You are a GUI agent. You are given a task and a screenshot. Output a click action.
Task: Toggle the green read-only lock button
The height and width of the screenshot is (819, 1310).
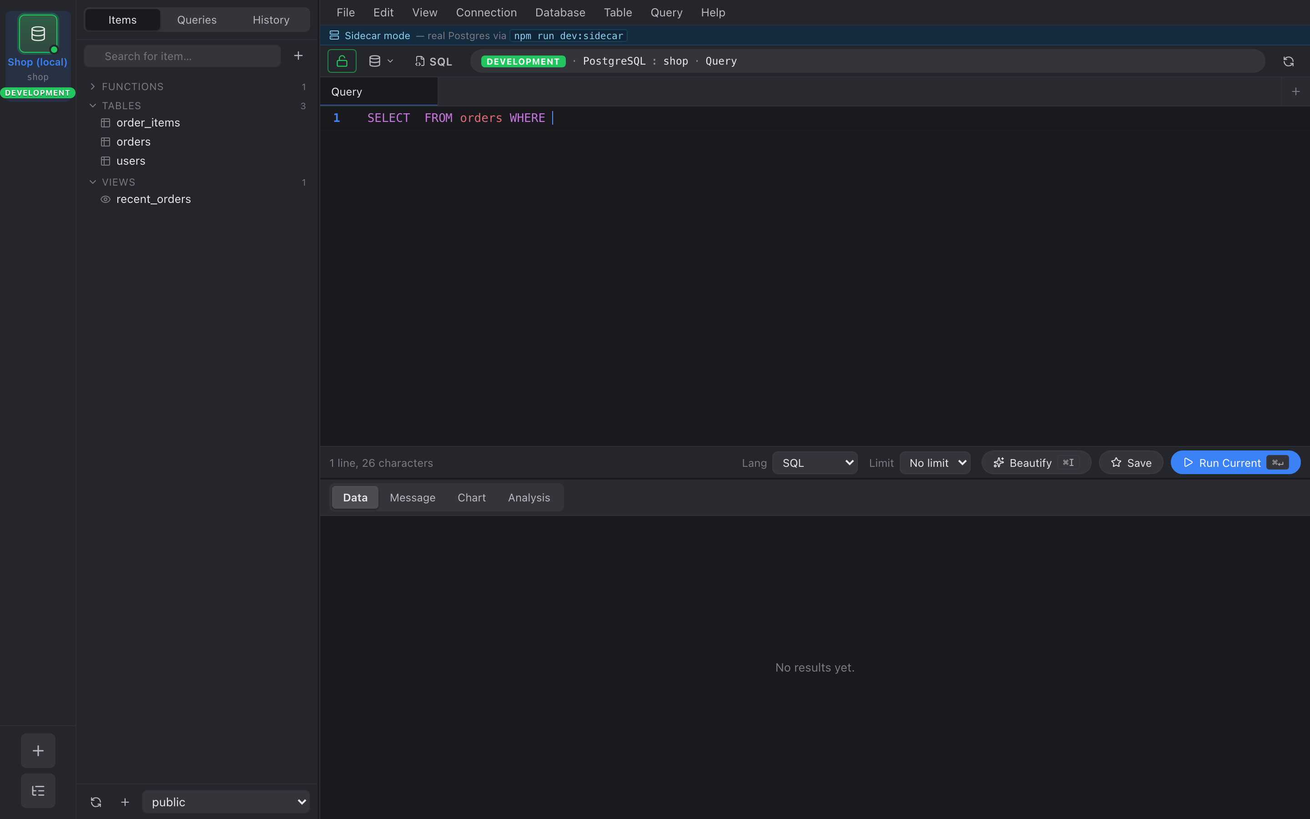[342, 61]
